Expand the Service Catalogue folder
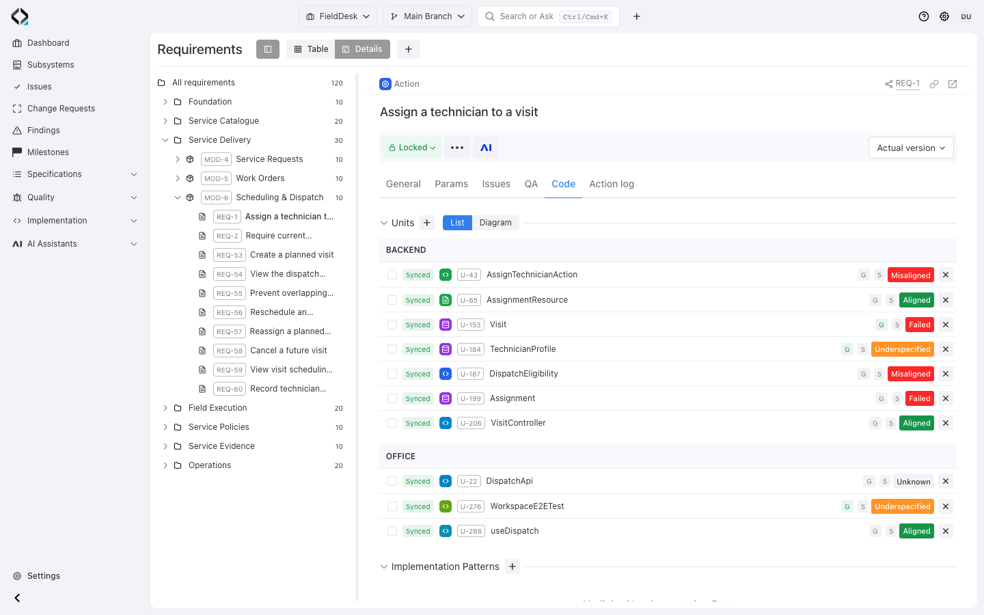Viewport: 984px width, 615px height. click(165, 121)
